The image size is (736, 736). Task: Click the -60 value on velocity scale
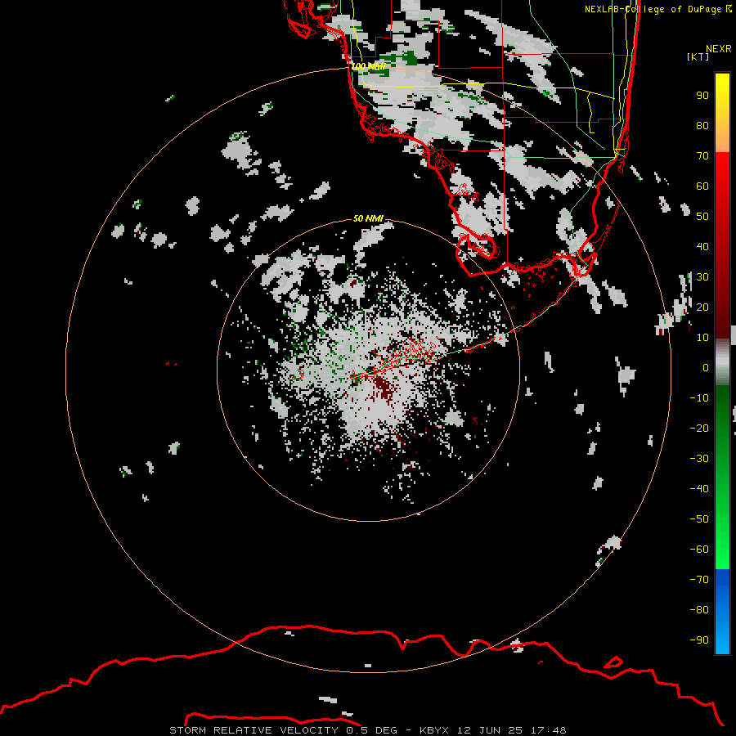pyautogui.click(x=699, y=550)
